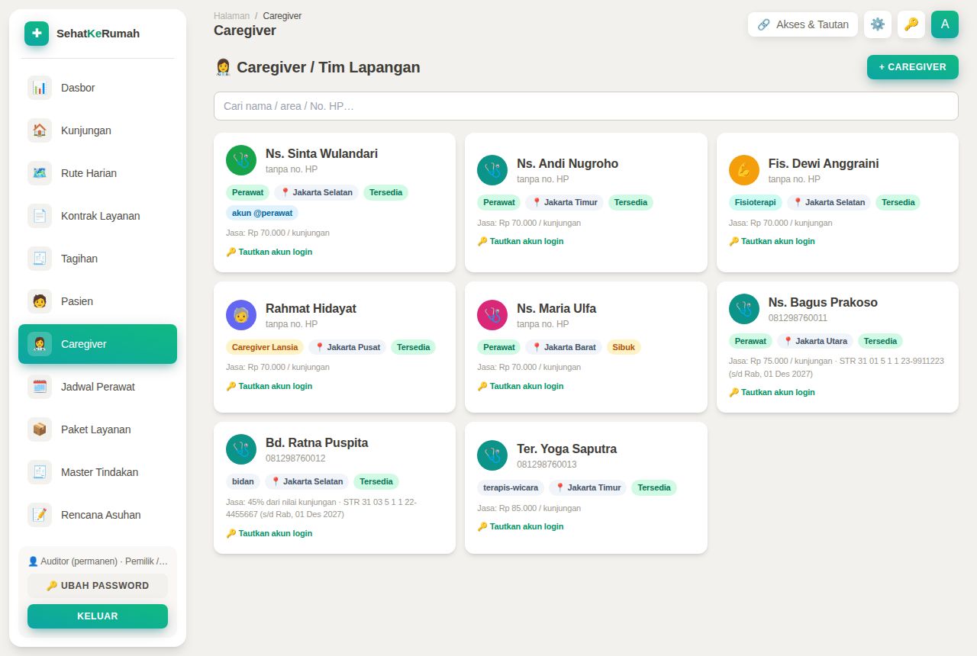Viewport: 977px width, 656px height.
Task: Click the + CAREGIVER button
Action: click(x=912, y=67)
